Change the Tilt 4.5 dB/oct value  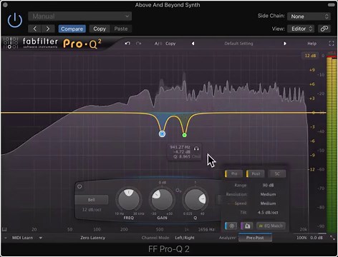(x=268, y=212)
